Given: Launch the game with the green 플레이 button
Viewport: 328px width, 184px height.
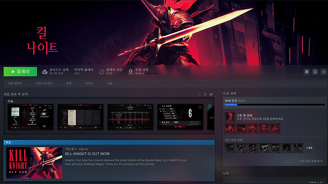Looking at the screenshot, I should pos(20,72).
